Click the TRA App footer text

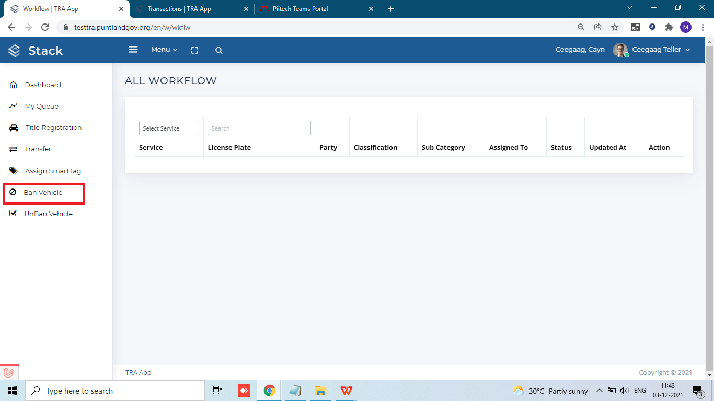pyautogui.click(x=138, y=372)
